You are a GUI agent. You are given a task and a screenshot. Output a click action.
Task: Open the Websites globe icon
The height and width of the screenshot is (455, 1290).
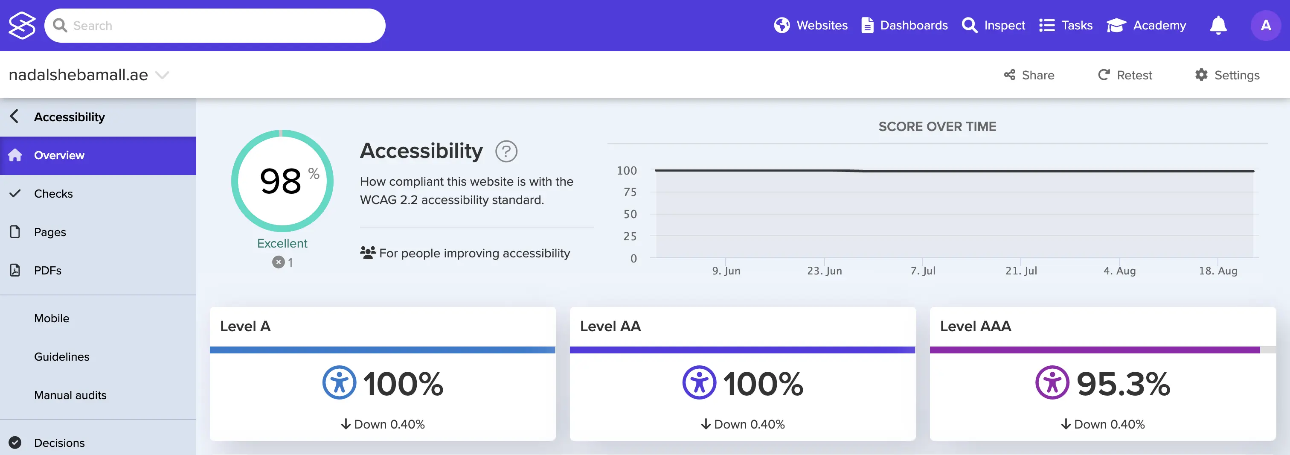782,25
